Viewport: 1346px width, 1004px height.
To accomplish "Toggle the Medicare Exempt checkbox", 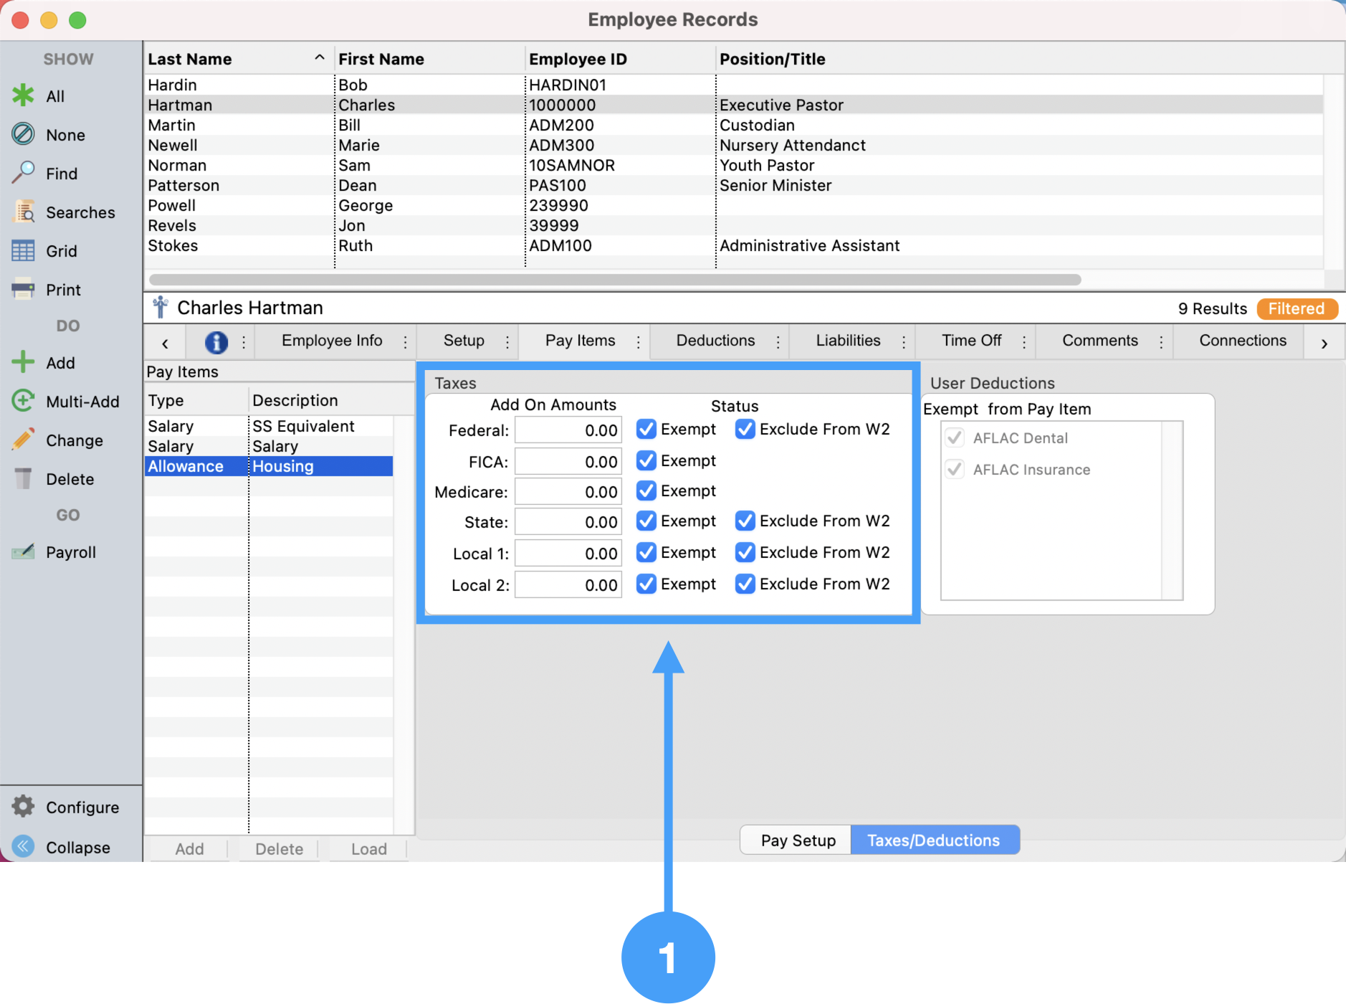I will [x=646, y=491].
